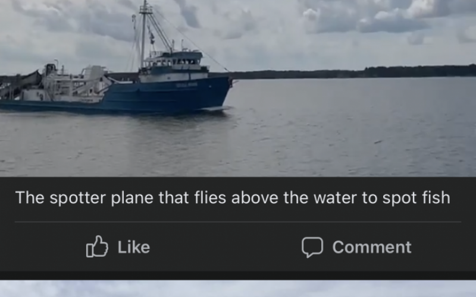The height and width of the screenshot is (297, 476).
Task: Click the word 'spotter' in the caption
Action: tap(78, 198)
